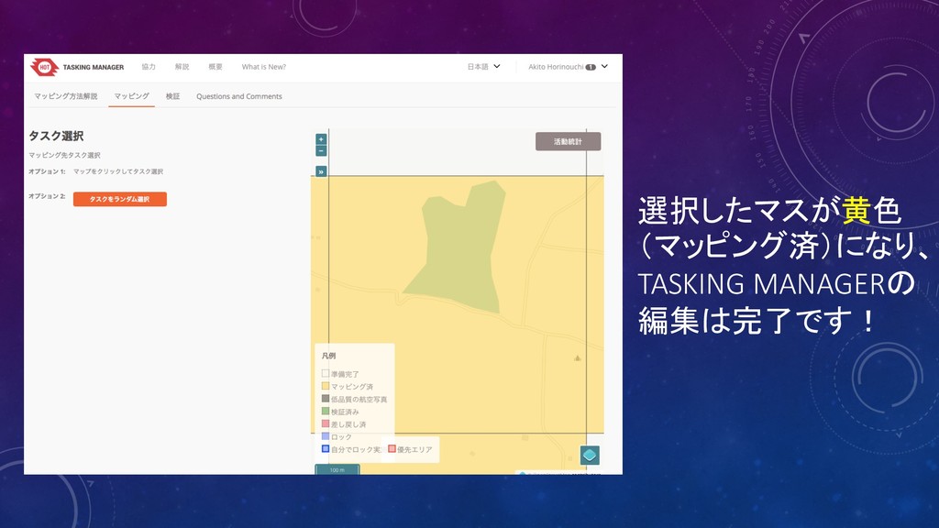Click the マップをクリックしてタスク選択 text
This screenshot has width=939, height=528.
(118, 171)
